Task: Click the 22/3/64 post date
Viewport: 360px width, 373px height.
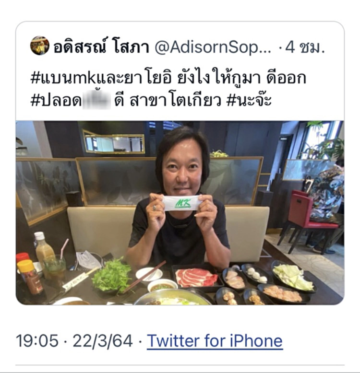Action: tap(102, 341)
